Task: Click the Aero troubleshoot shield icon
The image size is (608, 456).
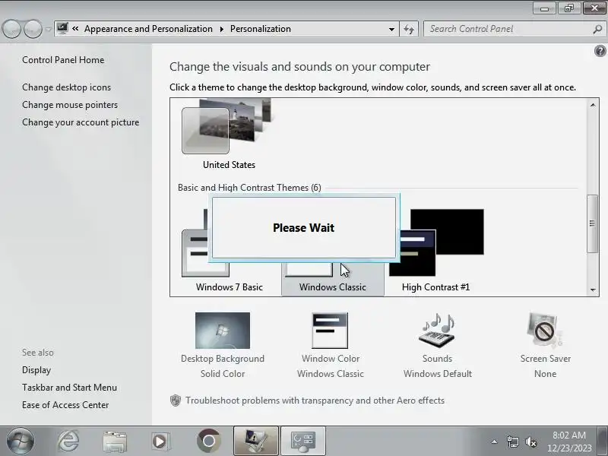Action: click(x=176, y=401)
